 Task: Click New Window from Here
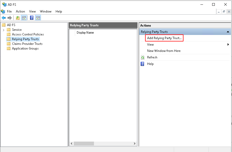tap(164, 51)
